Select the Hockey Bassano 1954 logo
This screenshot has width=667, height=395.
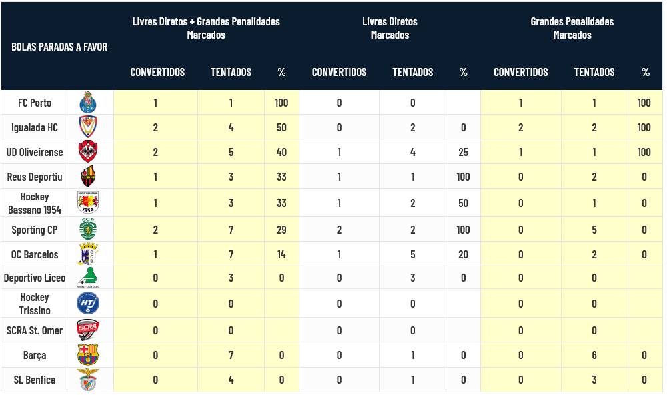tap(88, 202)
